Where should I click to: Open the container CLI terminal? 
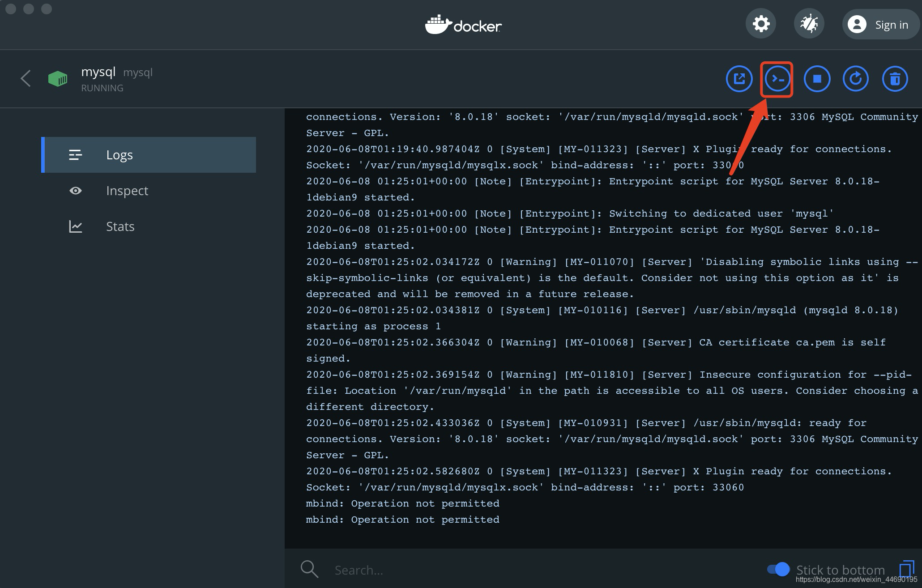coord(777,79)
